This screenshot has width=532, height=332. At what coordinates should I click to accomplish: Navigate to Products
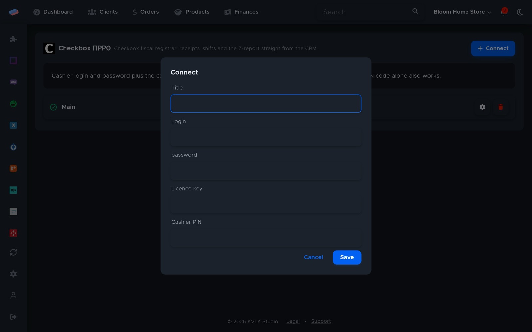192,12
